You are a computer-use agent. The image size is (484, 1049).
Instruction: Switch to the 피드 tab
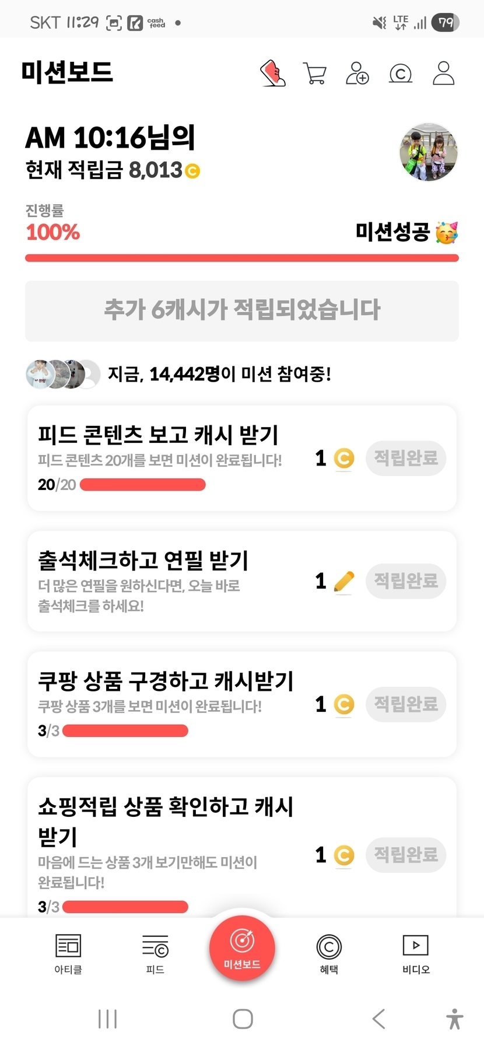point(155,953)
